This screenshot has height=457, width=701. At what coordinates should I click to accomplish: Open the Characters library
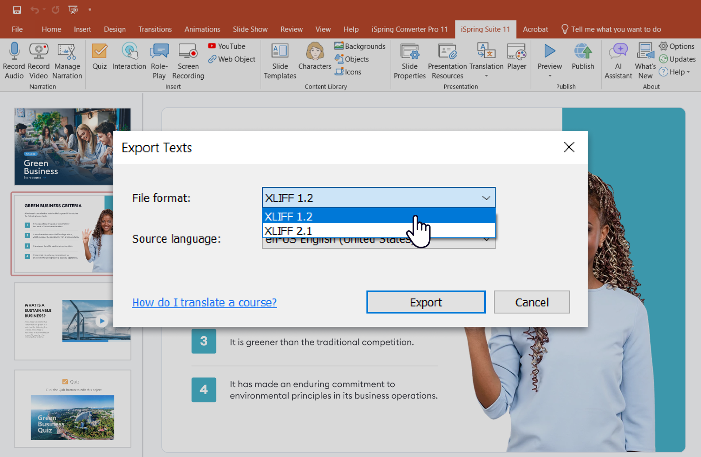(x=315, y=56)
